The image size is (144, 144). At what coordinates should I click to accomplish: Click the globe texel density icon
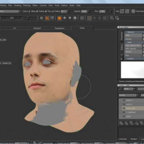(x=133, y=11)
